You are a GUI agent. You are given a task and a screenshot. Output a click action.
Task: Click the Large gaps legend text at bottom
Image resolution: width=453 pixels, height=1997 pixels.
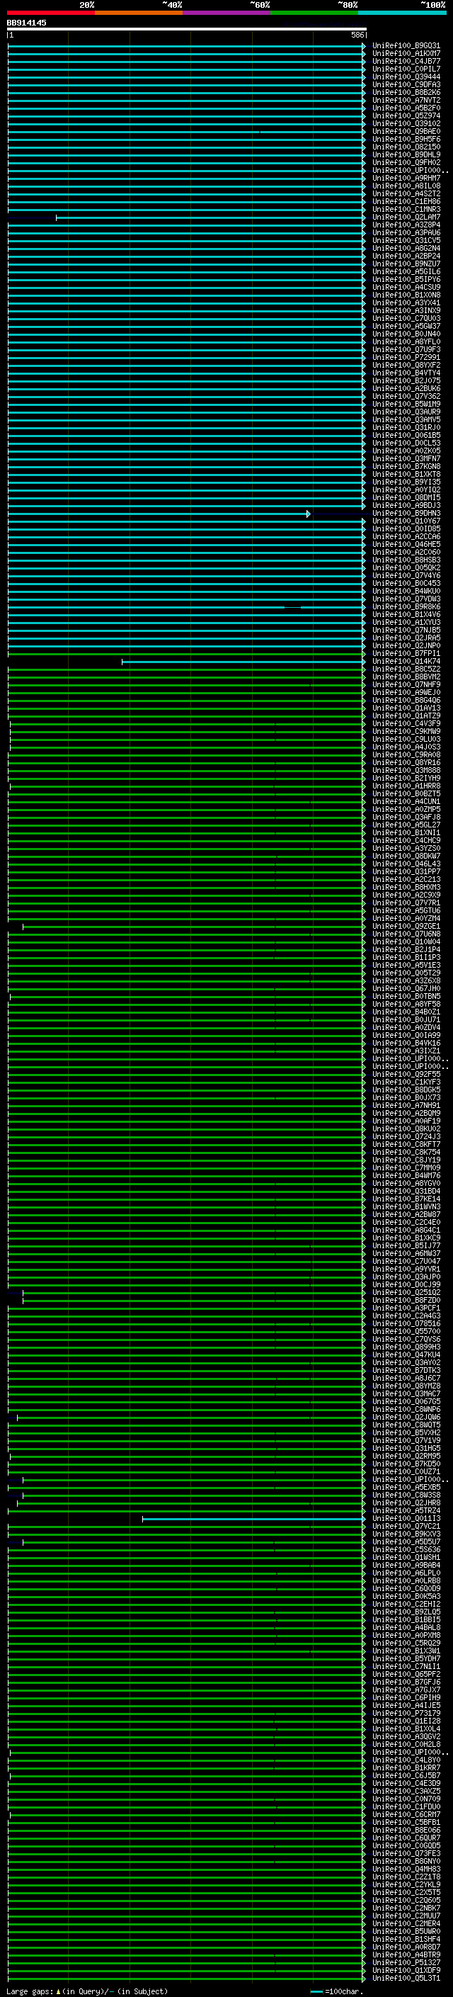pos(87,1991)
